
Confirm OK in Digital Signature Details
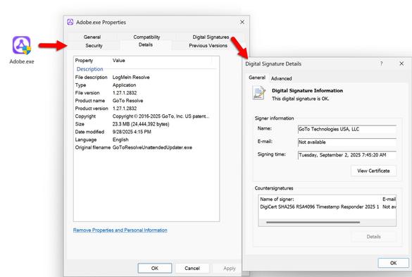[x=393, y=263]
